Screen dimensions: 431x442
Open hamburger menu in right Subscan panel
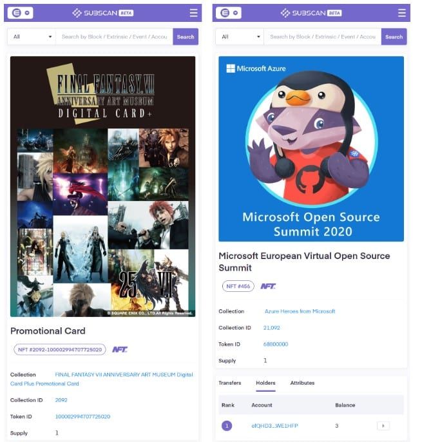click(401, 13)
